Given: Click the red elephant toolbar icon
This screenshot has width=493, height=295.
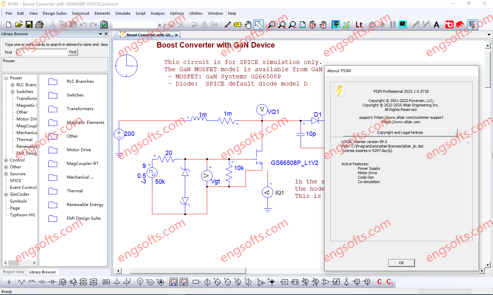Looking at the screenshot, I should coord(460,25).
